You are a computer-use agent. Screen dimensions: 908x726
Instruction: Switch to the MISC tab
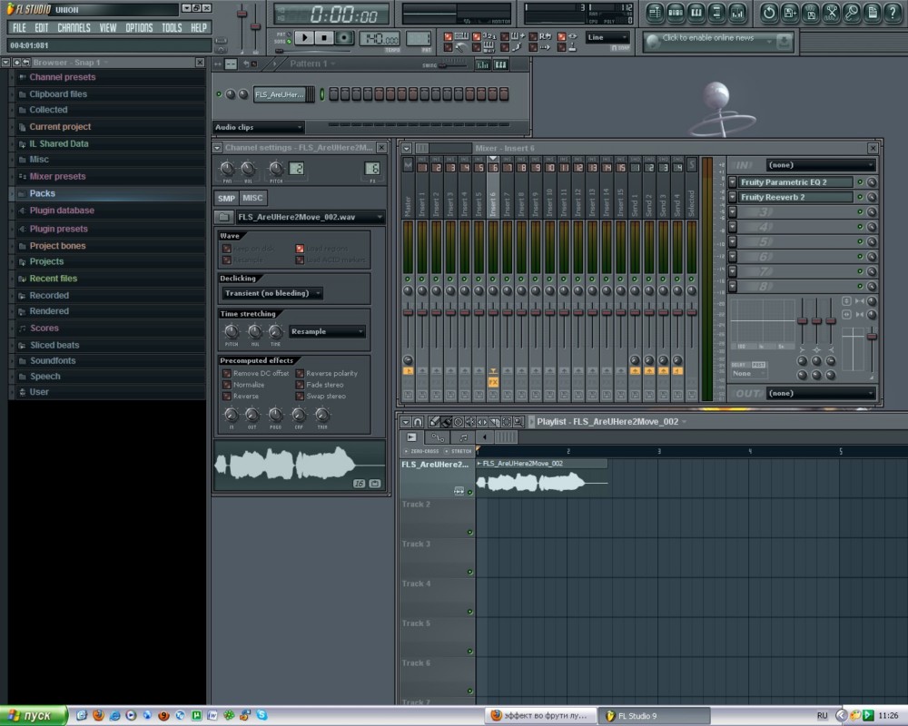point(252,198)
